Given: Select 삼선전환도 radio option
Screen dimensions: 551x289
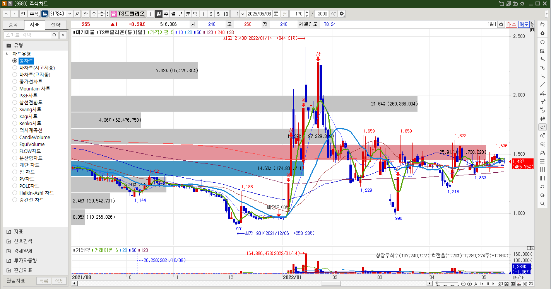Looking at the screenshot, I should point(27,102).
